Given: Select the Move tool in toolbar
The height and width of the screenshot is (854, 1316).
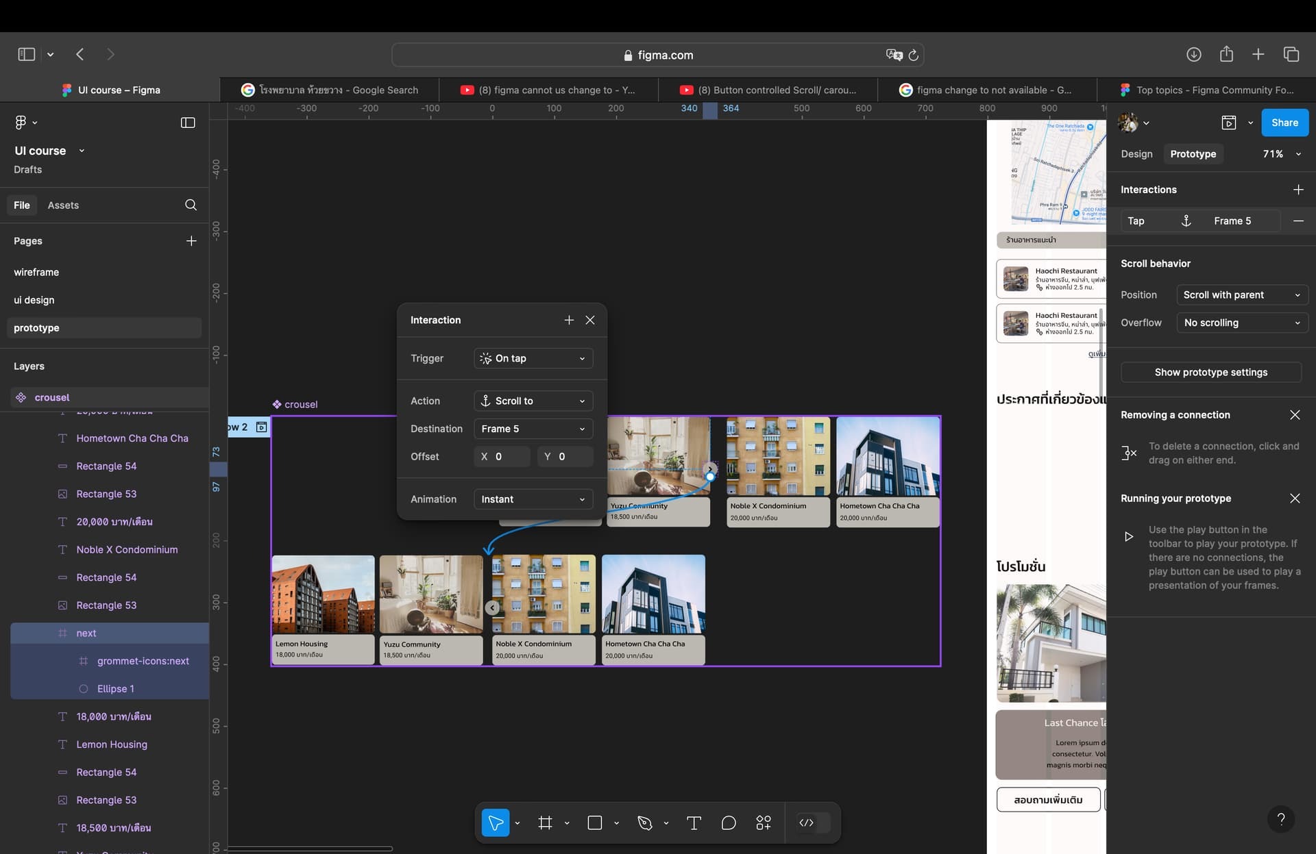Looking at the screenshot, I should click(495, 822).
